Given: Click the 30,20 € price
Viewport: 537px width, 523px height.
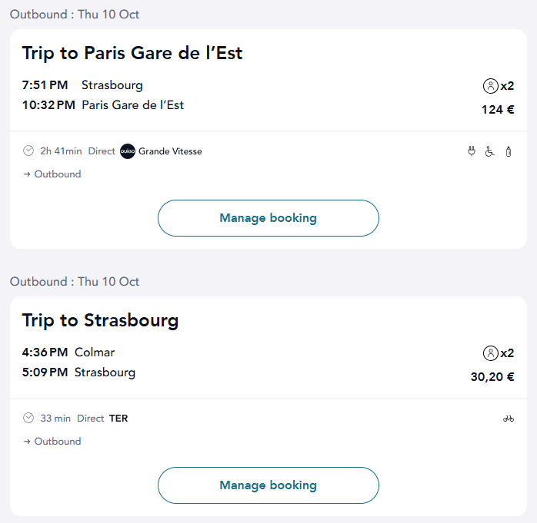Looking at the screenshot, I should tap(492, 377).
